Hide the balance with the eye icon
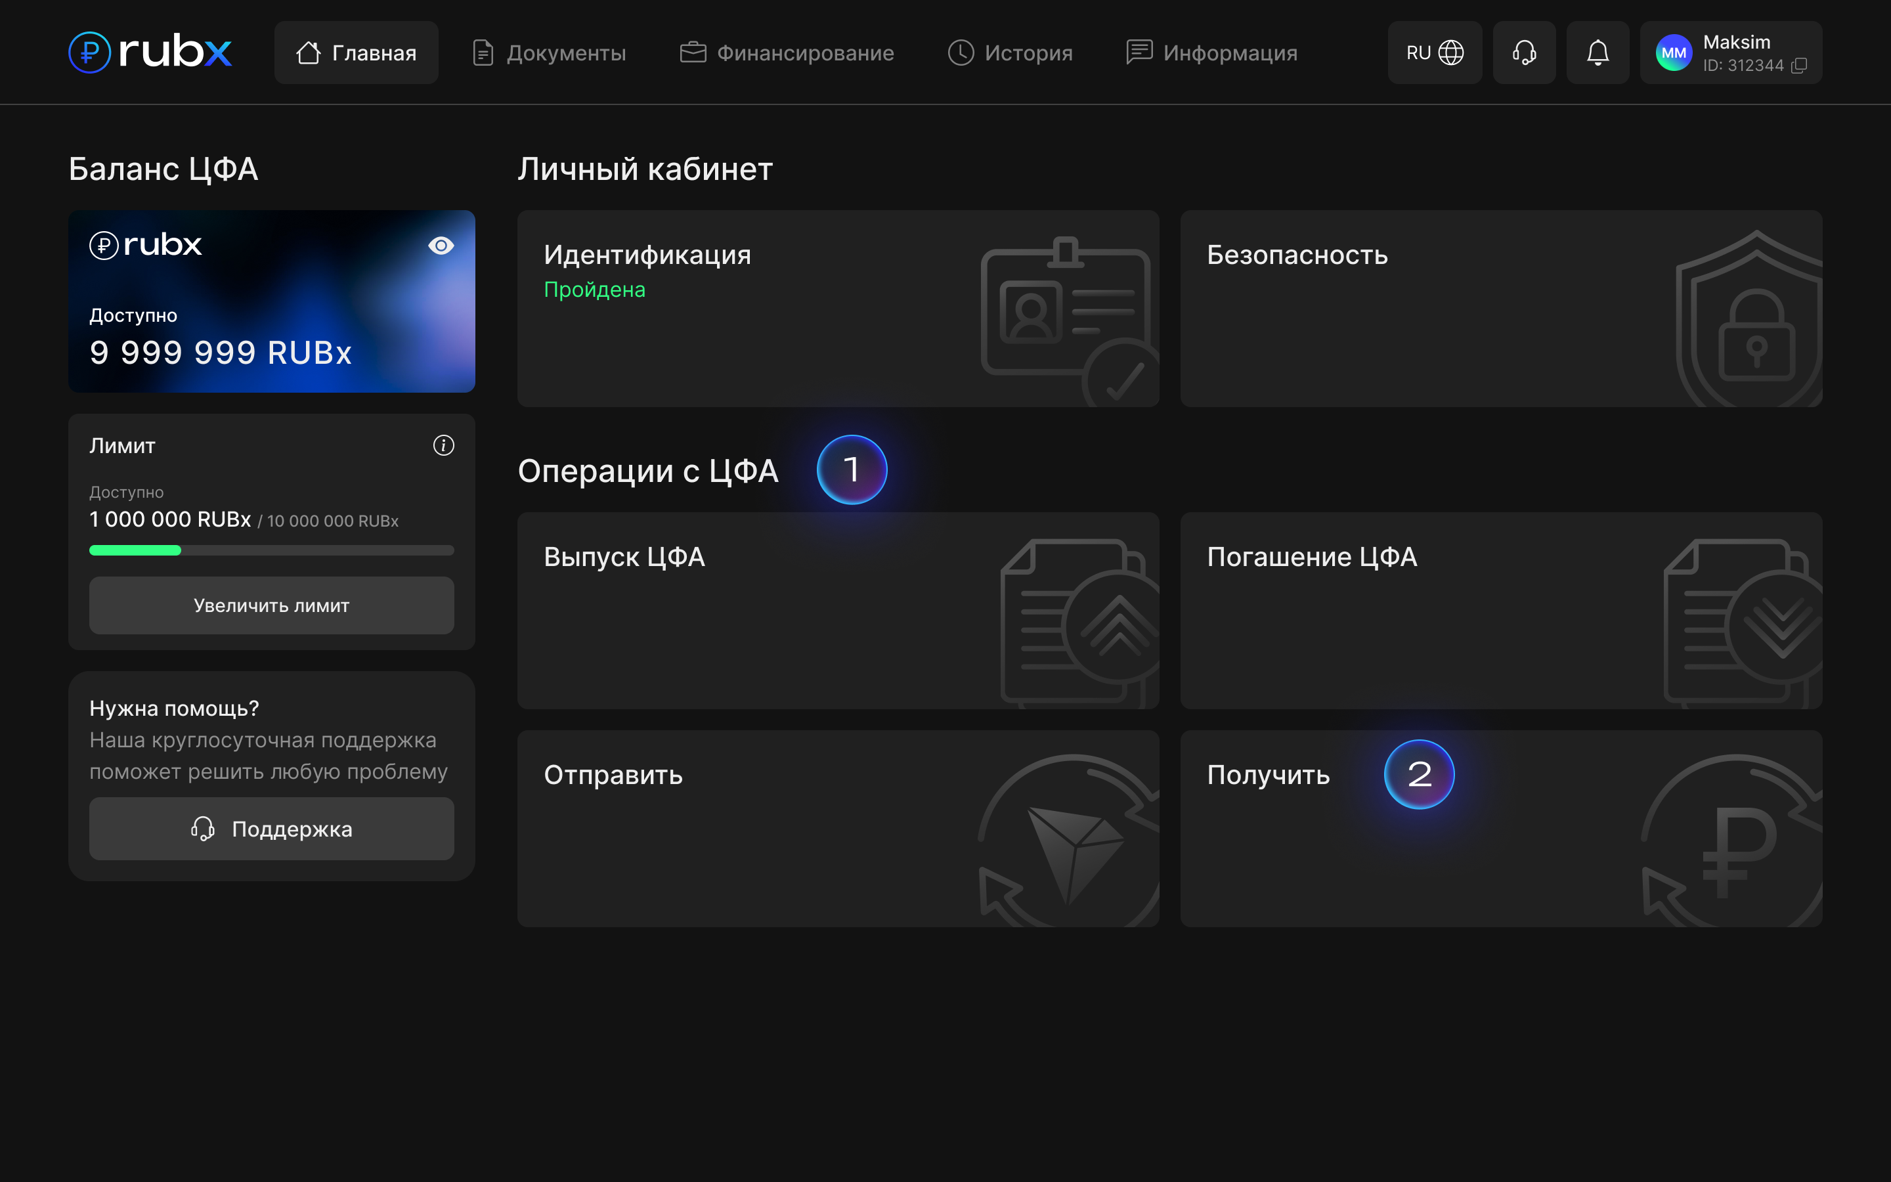 pyautogui.click(x=441, y=246)
